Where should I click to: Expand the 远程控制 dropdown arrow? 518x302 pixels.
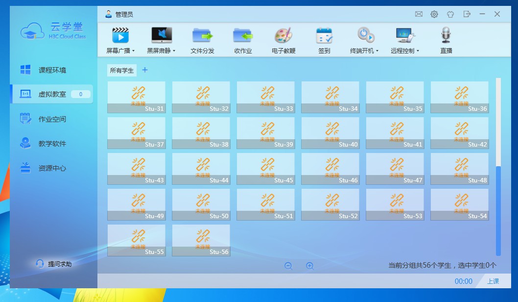(418, 50)
